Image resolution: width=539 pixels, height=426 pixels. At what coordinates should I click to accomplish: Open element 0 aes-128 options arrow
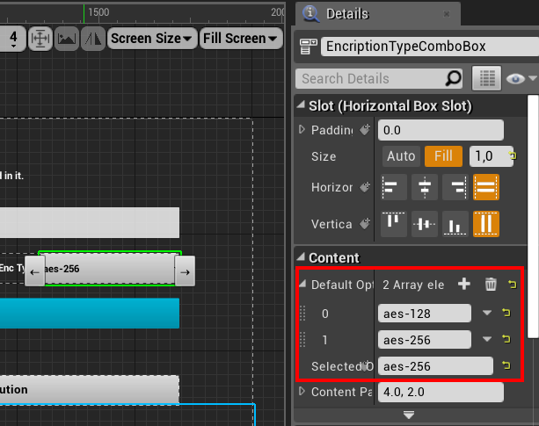tap(487, 313)
